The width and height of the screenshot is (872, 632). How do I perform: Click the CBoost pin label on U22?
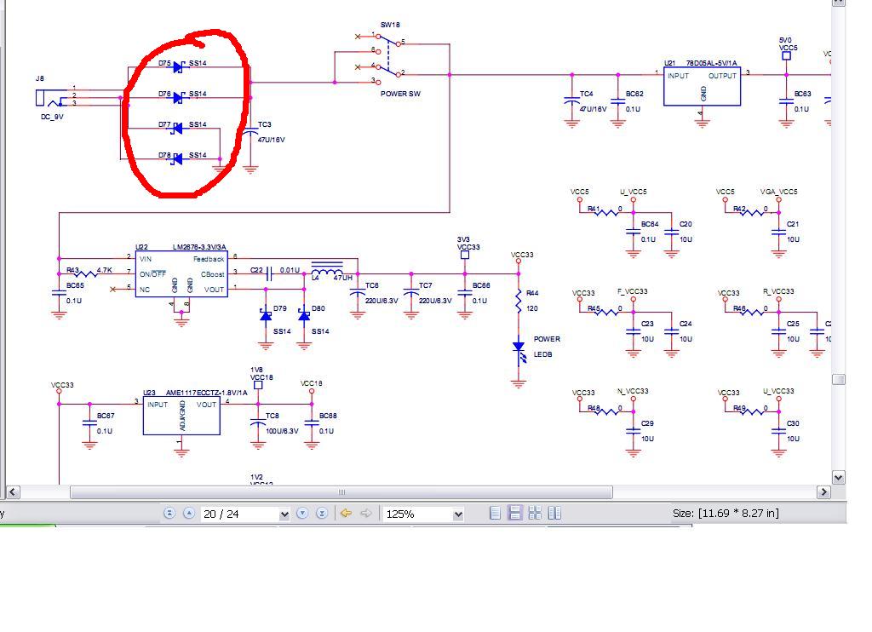[x=212, y=274]
